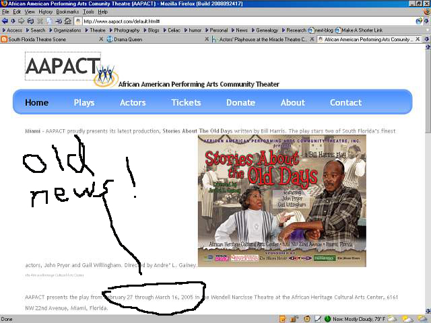
Task: Click the page-edit status bar icon
Action: pyautogui.click(x=317, y=319)
